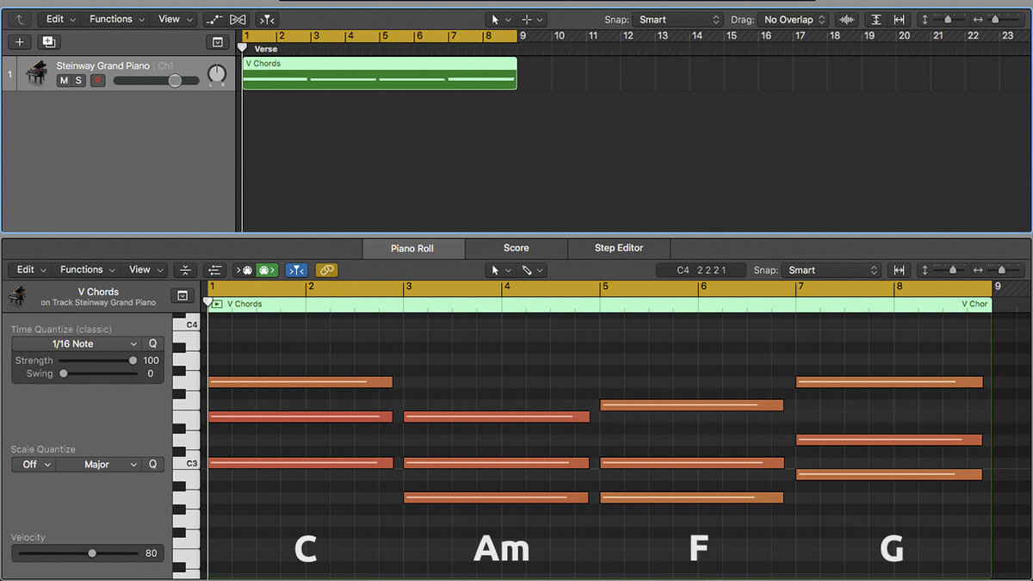Open the piano roll View menu
The height and width of the screenshot is (581, 1033).
[145, 269]
